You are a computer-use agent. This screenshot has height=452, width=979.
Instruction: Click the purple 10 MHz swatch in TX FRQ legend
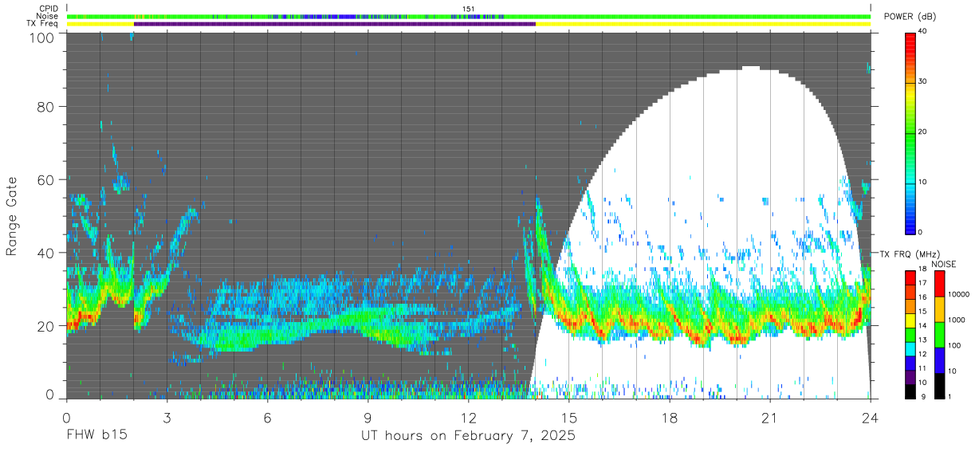(x=911, y=376)
